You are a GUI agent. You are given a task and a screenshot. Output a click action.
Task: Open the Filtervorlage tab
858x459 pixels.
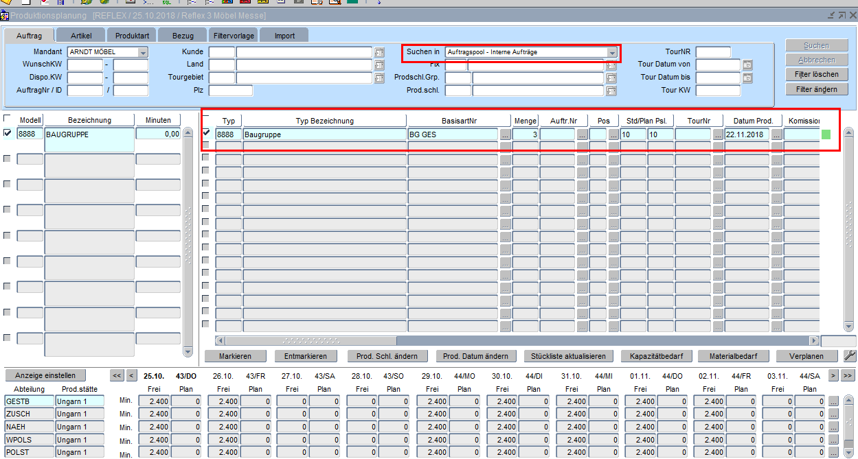coord(234,36)
